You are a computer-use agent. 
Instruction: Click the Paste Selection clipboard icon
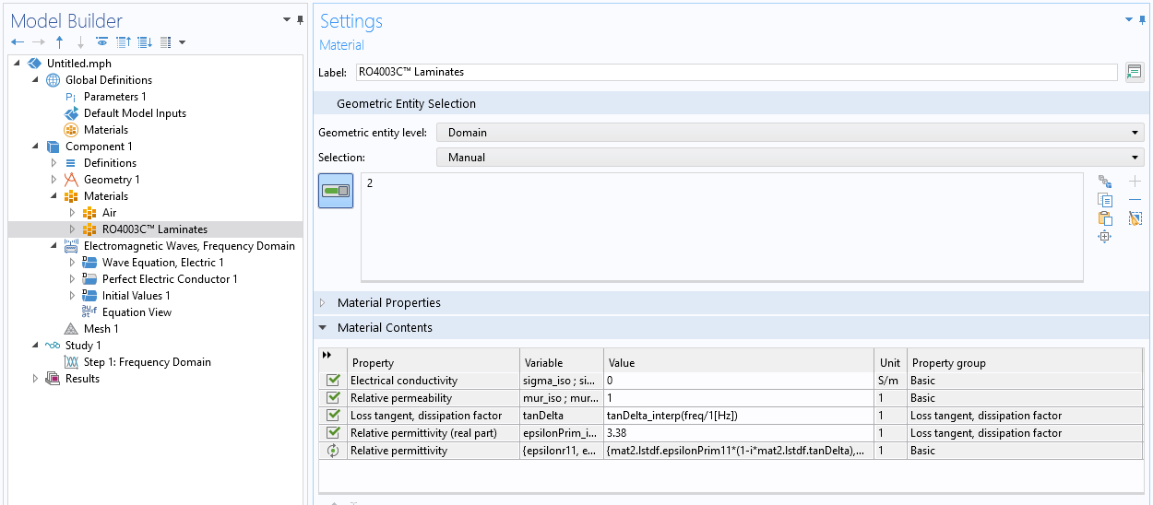[1105, 218]
